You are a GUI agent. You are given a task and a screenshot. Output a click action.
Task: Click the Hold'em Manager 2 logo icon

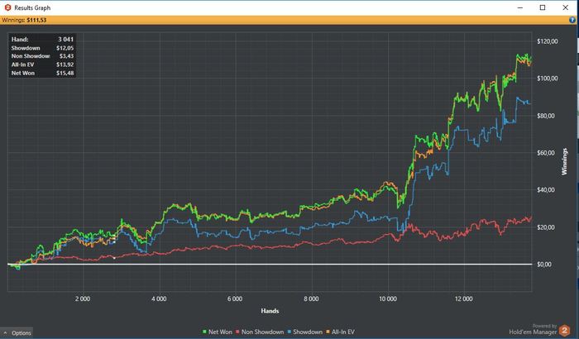pyautogui.click(x=564, y=330)
